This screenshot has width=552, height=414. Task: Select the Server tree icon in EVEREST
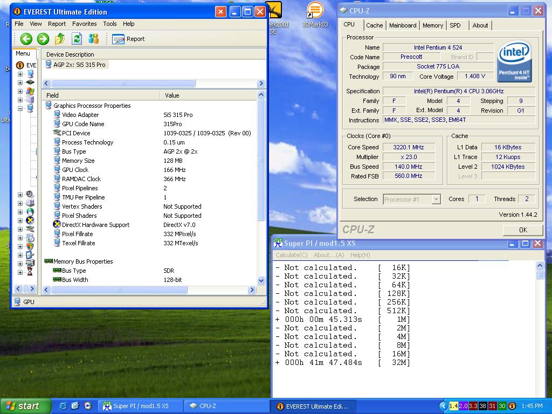(x=30, y=100)
